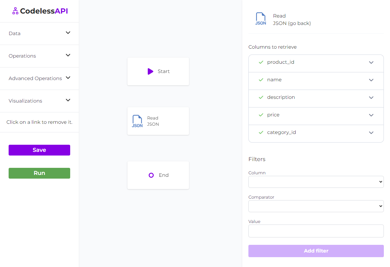This screenshot has height=267, width=390.
Task: Select the Read JSON node icon on canvas
Action: 137,121
